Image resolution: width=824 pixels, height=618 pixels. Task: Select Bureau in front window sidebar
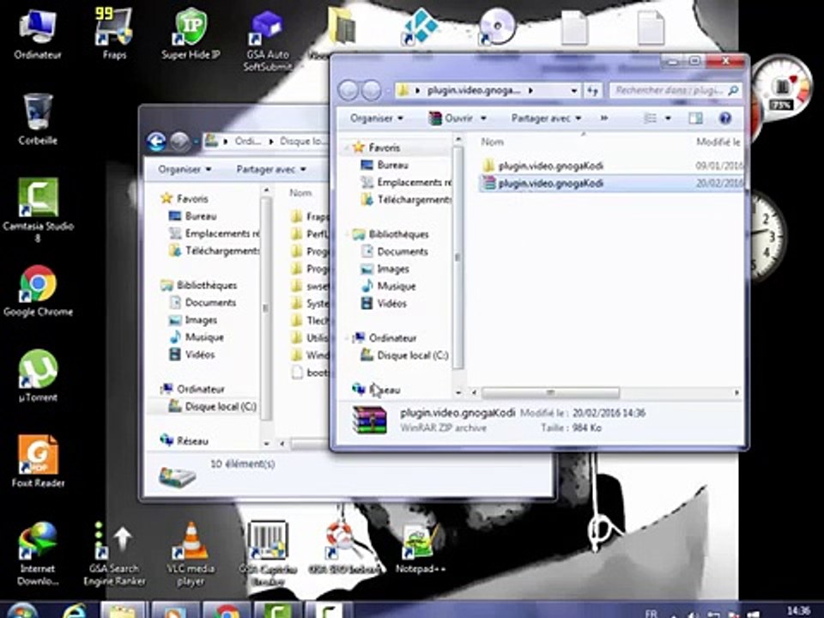[385, 165]
